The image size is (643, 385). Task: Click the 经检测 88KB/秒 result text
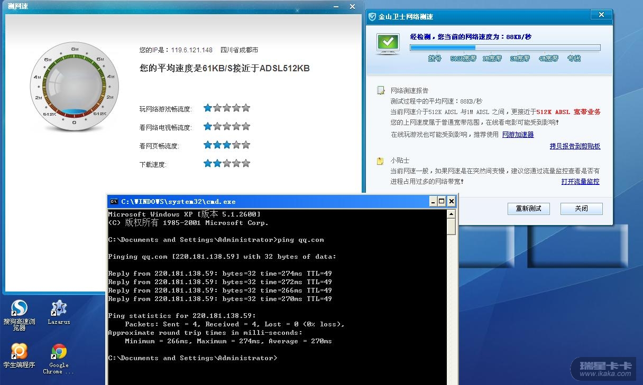pyautogui.click(x=471, y=37)
